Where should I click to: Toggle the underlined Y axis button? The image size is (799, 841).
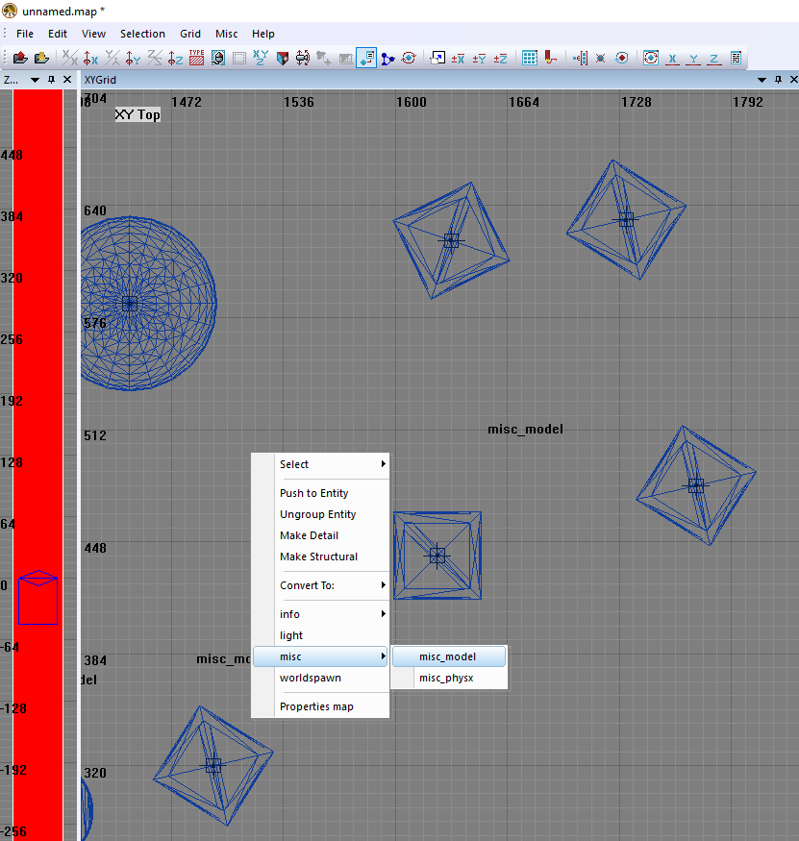[693, 58]
